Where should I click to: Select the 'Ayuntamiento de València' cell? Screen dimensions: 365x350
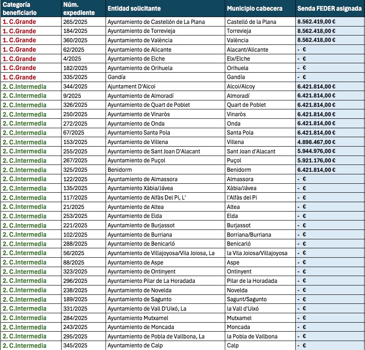(x=140, y=40)
